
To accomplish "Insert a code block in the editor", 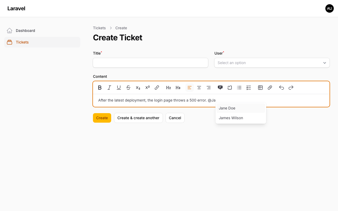I will [x=229, y=87].
